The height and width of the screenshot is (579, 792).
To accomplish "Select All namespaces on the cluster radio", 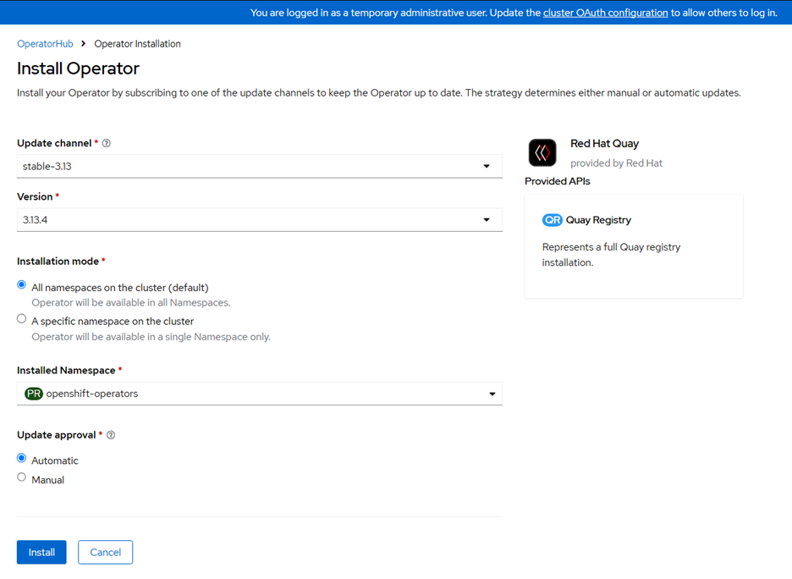I will click(x=21, y=285).
